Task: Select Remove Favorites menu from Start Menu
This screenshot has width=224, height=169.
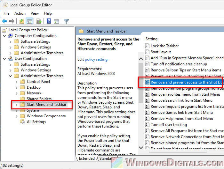Action: tap(185, 94)
